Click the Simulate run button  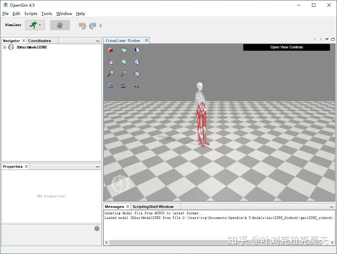(33, 25)
